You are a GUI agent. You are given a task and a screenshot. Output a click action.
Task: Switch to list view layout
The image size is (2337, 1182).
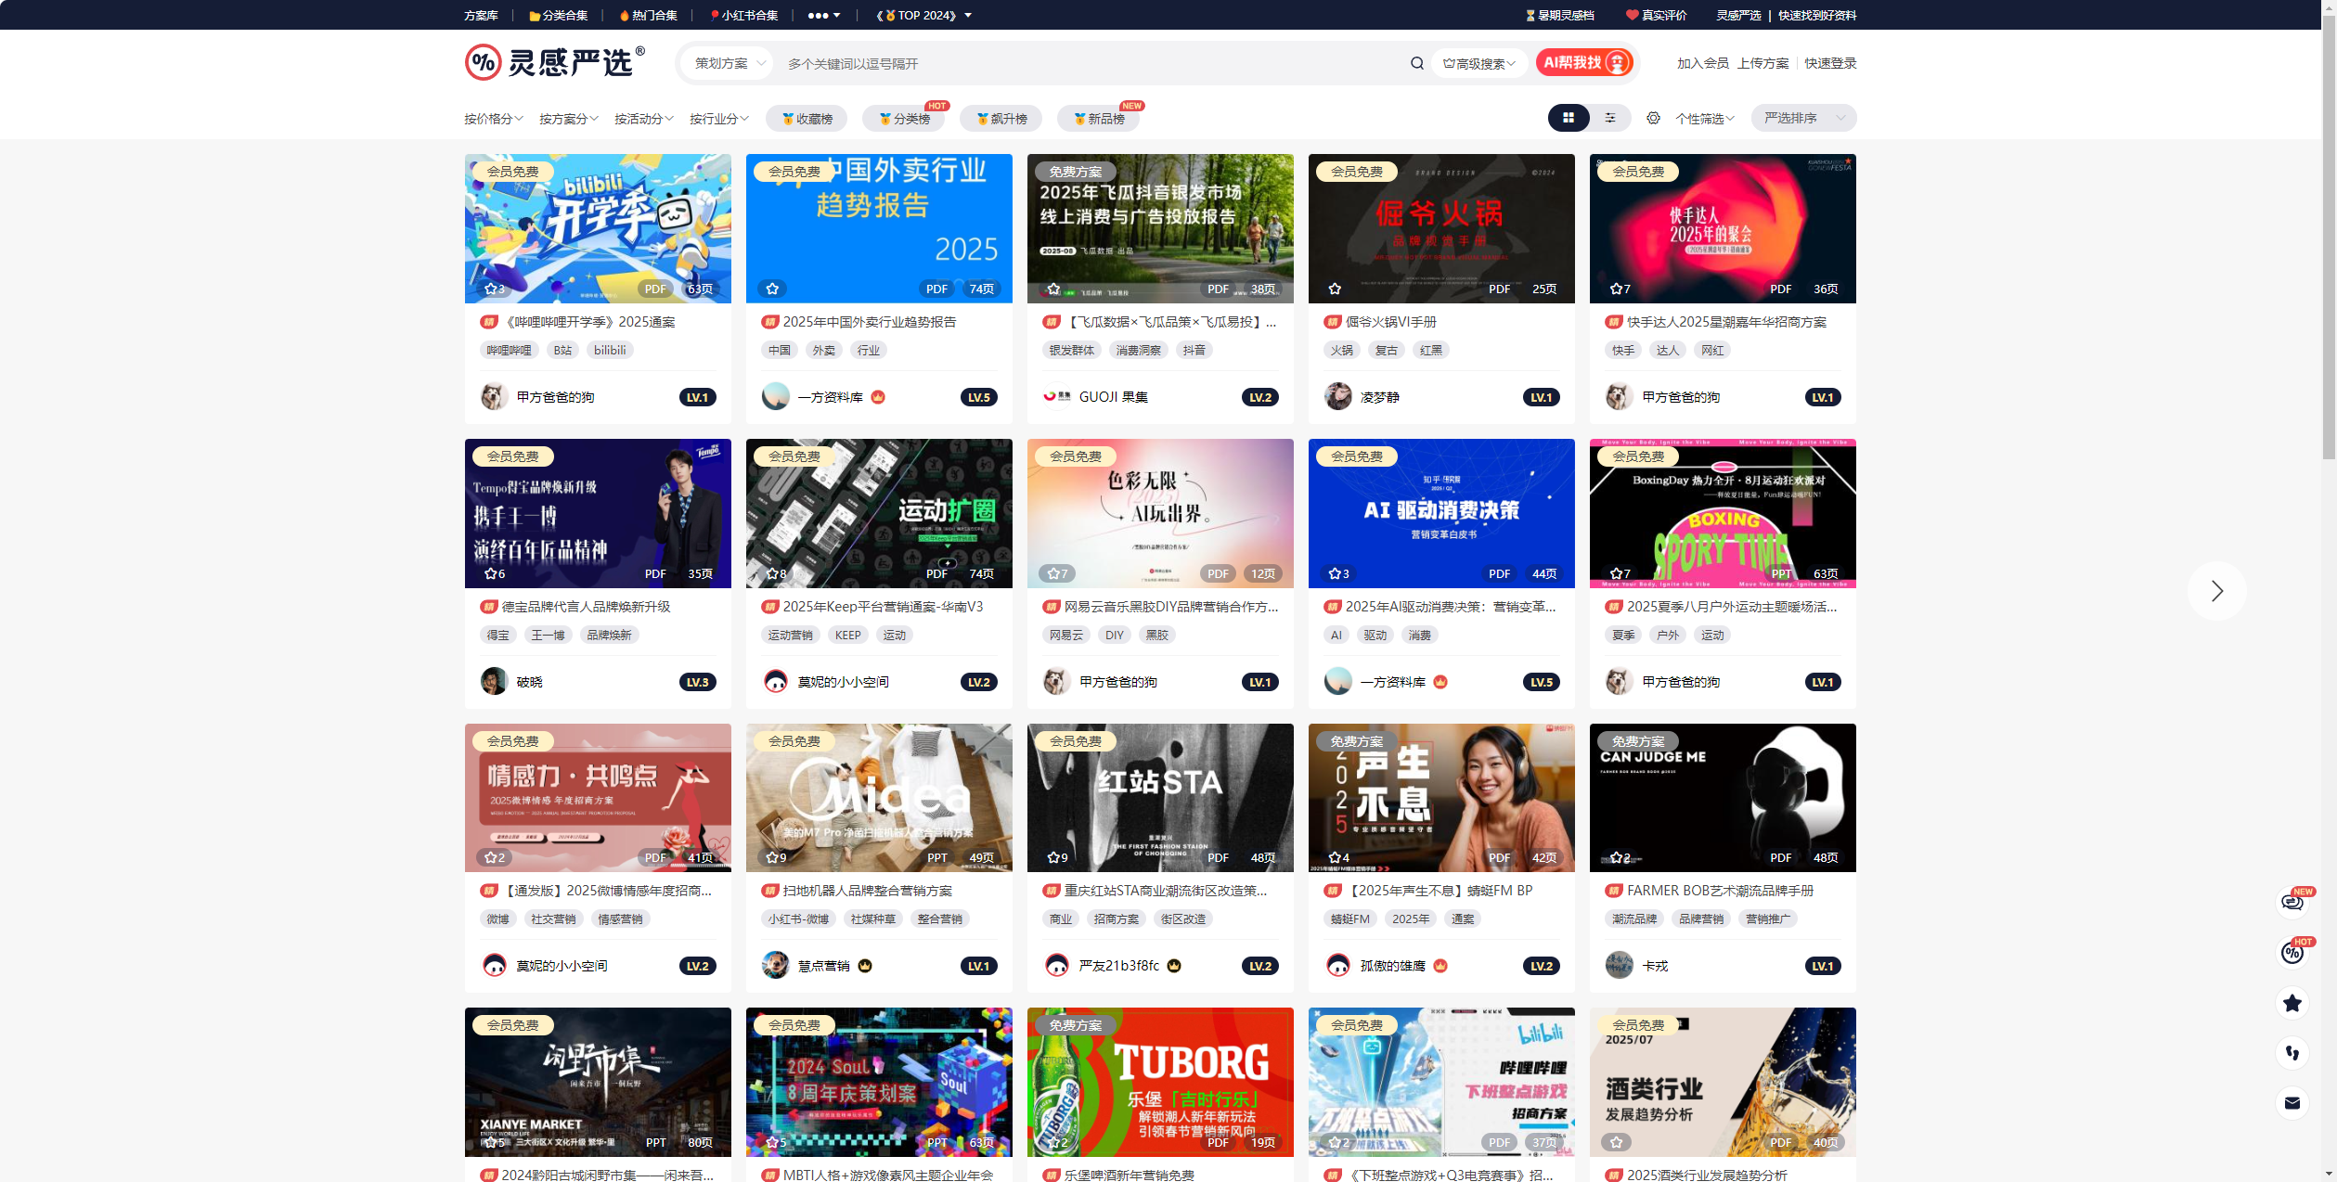pos(1610,118)
